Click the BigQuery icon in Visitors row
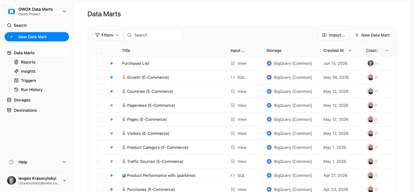414x192 pixels. [269, 133]
